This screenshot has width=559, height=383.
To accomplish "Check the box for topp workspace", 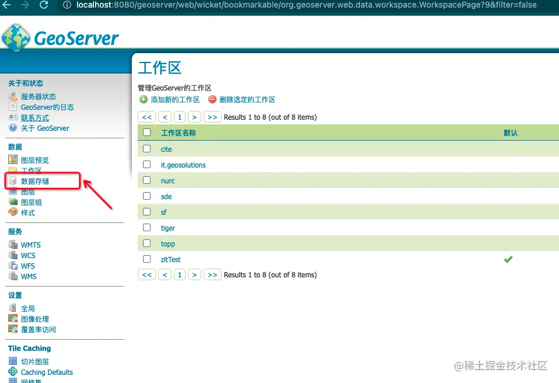I will click(x=146, y=243).
